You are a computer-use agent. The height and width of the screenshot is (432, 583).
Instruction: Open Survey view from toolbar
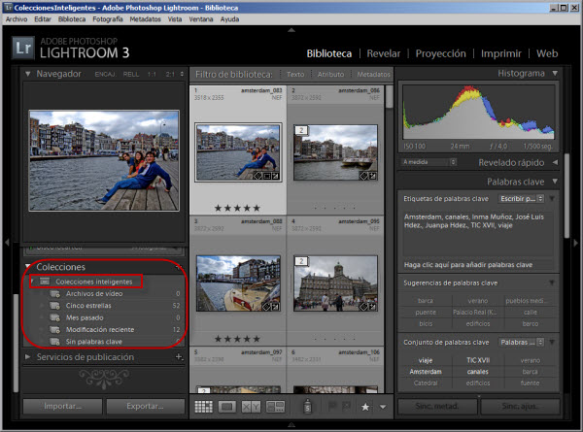pyautogui.click(x=276, y=407)
